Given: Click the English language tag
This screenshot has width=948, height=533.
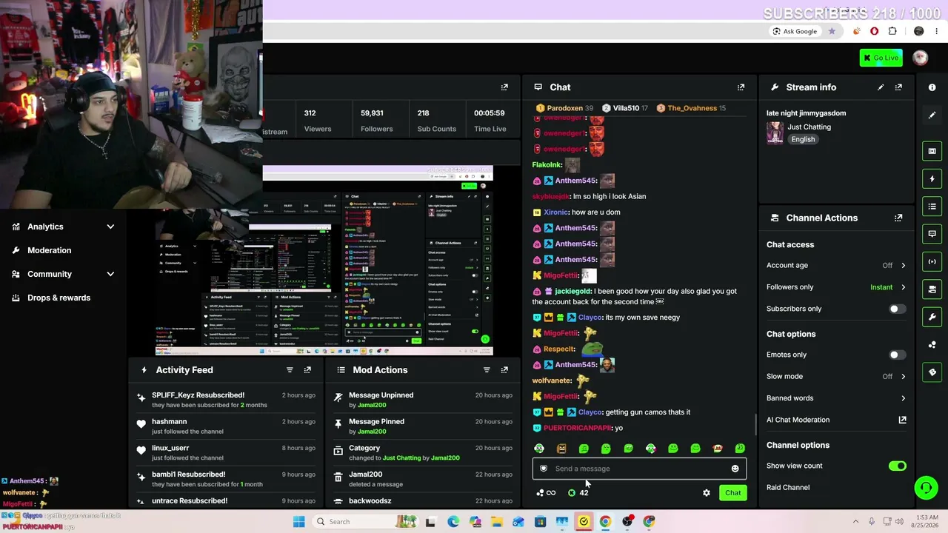Looking at the screenshot, I should [803, 139].
